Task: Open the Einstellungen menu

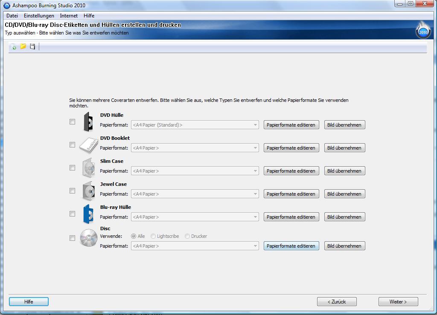Action: [39, 16]
